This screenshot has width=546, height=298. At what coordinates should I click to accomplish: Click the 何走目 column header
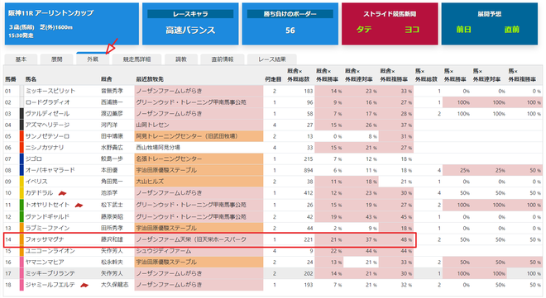(x=273, y=79)
